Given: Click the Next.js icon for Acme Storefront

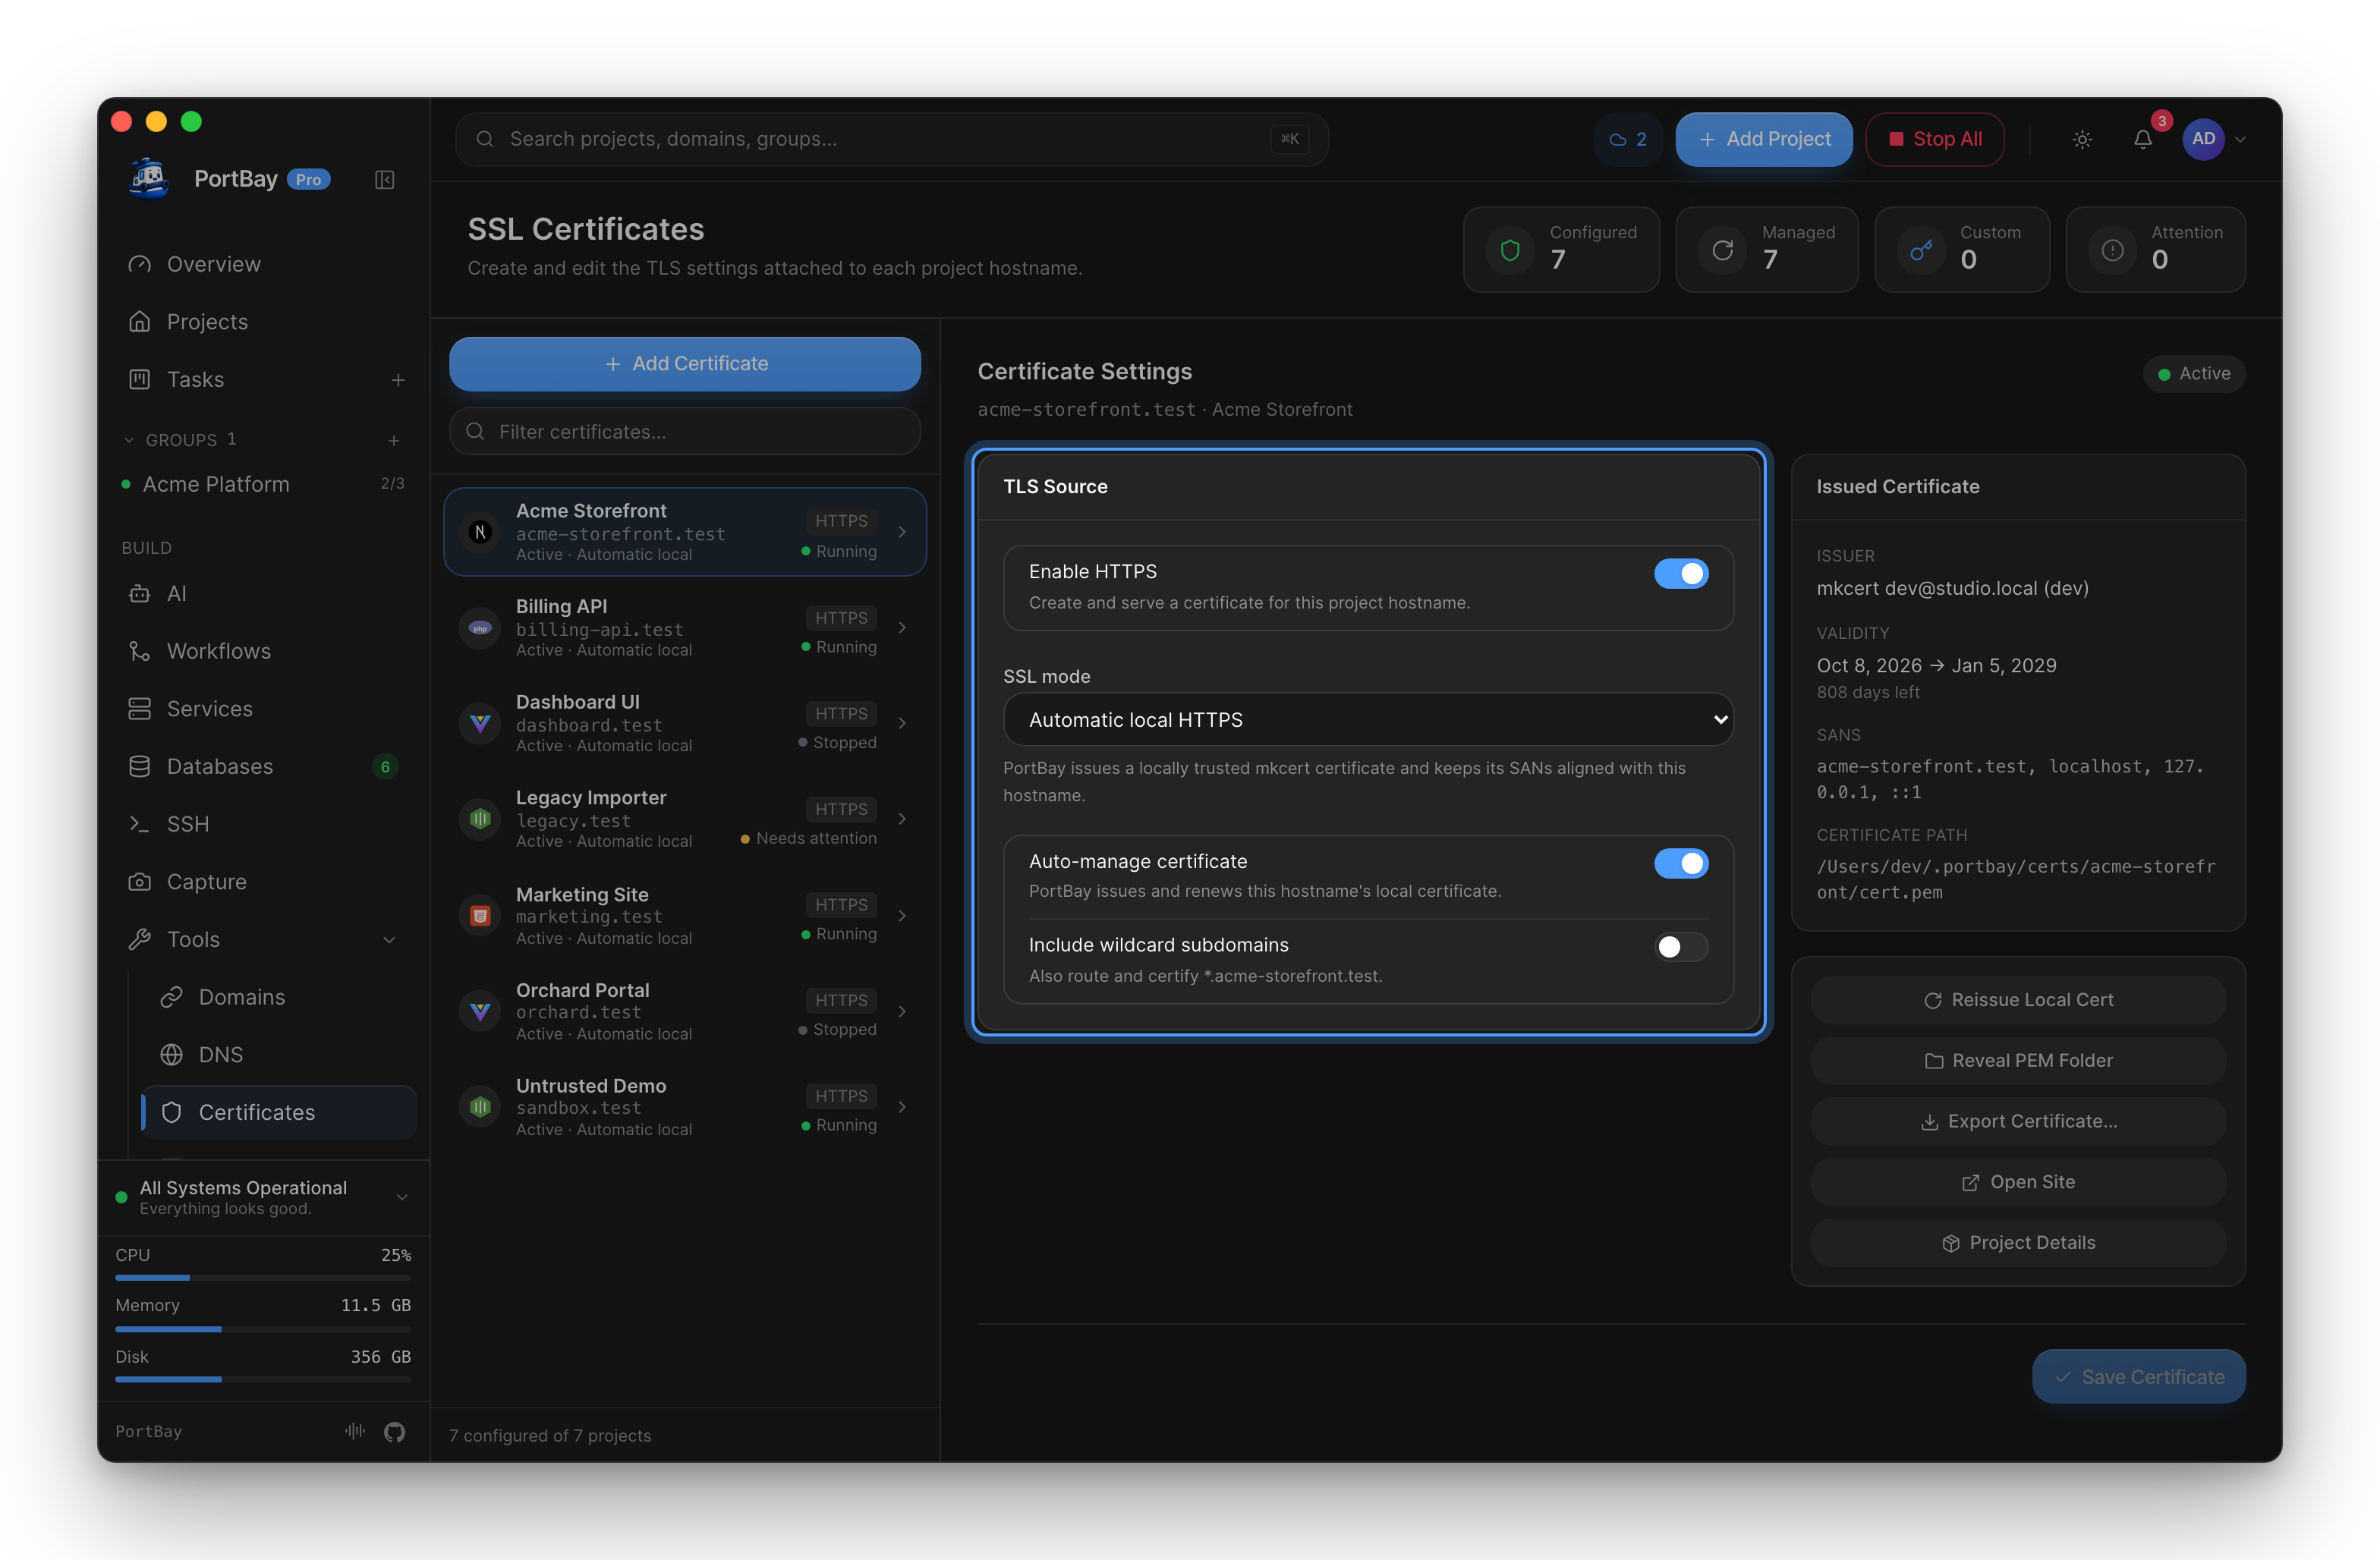Looking at the screenshot, I should tap(480, 532).
